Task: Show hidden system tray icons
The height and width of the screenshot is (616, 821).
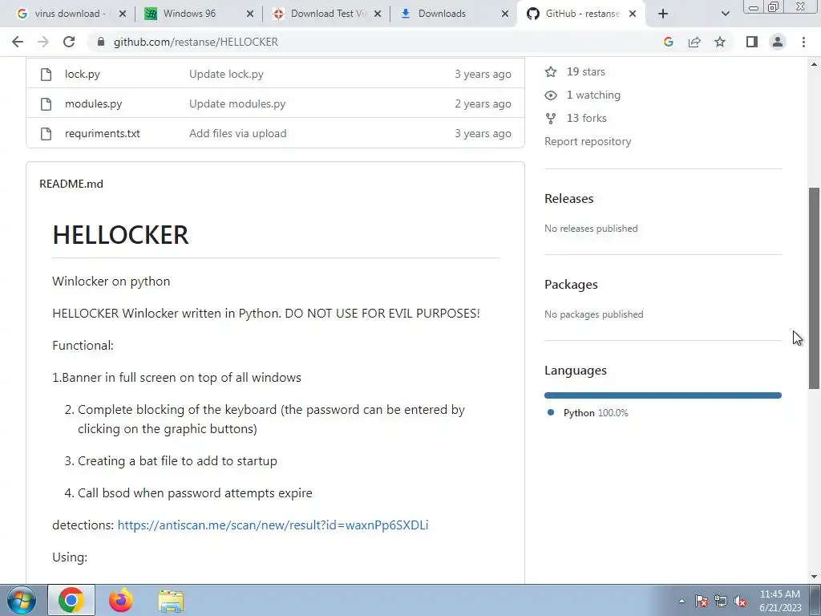Action: pyautogui.click(x=681, y=601)
